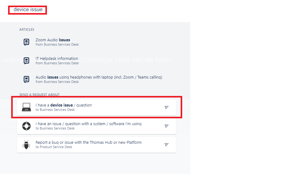
Task: Click the article icon beside Zoom Audio Issues
Action: point(26,42)
